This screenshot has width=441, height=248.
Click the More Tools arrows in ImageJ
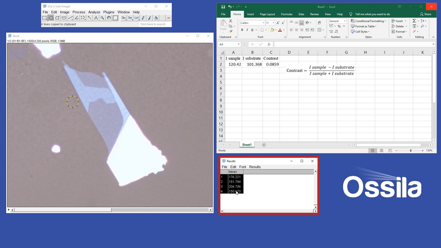click(168, 18)
